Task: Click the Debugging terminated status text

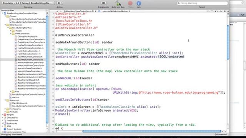Action: (12, 135)
